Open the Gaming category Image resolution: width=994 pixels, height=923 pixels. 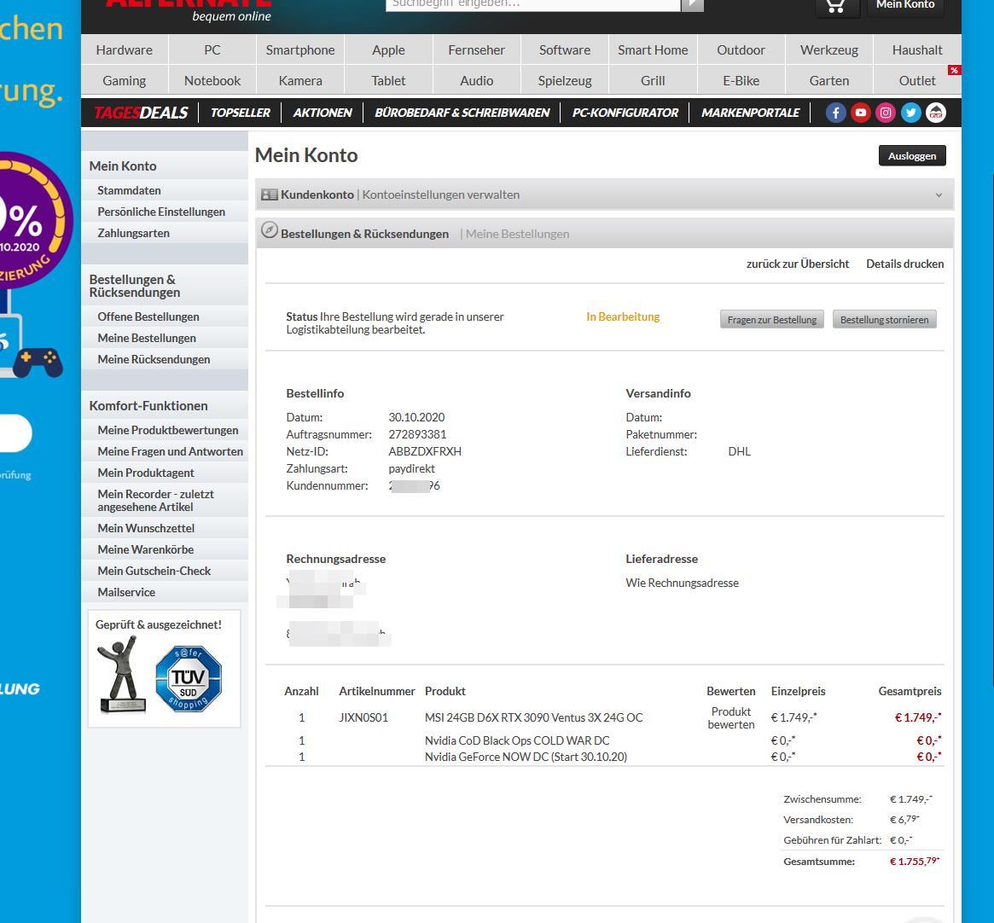click(125, 80)
